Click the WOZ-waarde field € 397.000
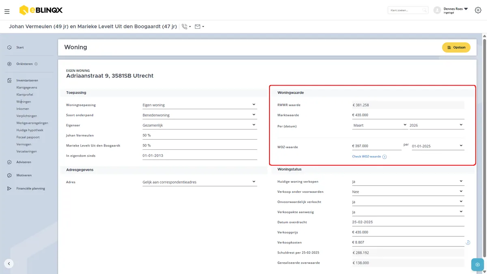Image resolution: width=487 pixels, height=274 pixels. pos(377,146)
